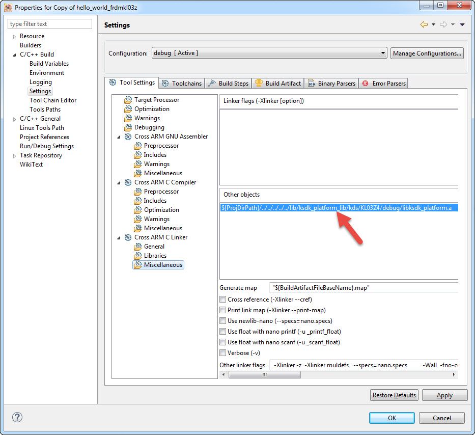Screen dimensions: 475x435
Task: Click the Restore Defaults button
Action: [x=394, y=395]
